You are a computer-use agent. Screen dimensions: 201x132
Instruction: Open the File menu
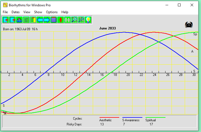5,12
